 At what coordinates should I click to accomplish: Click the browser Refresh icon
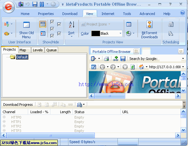132,67
